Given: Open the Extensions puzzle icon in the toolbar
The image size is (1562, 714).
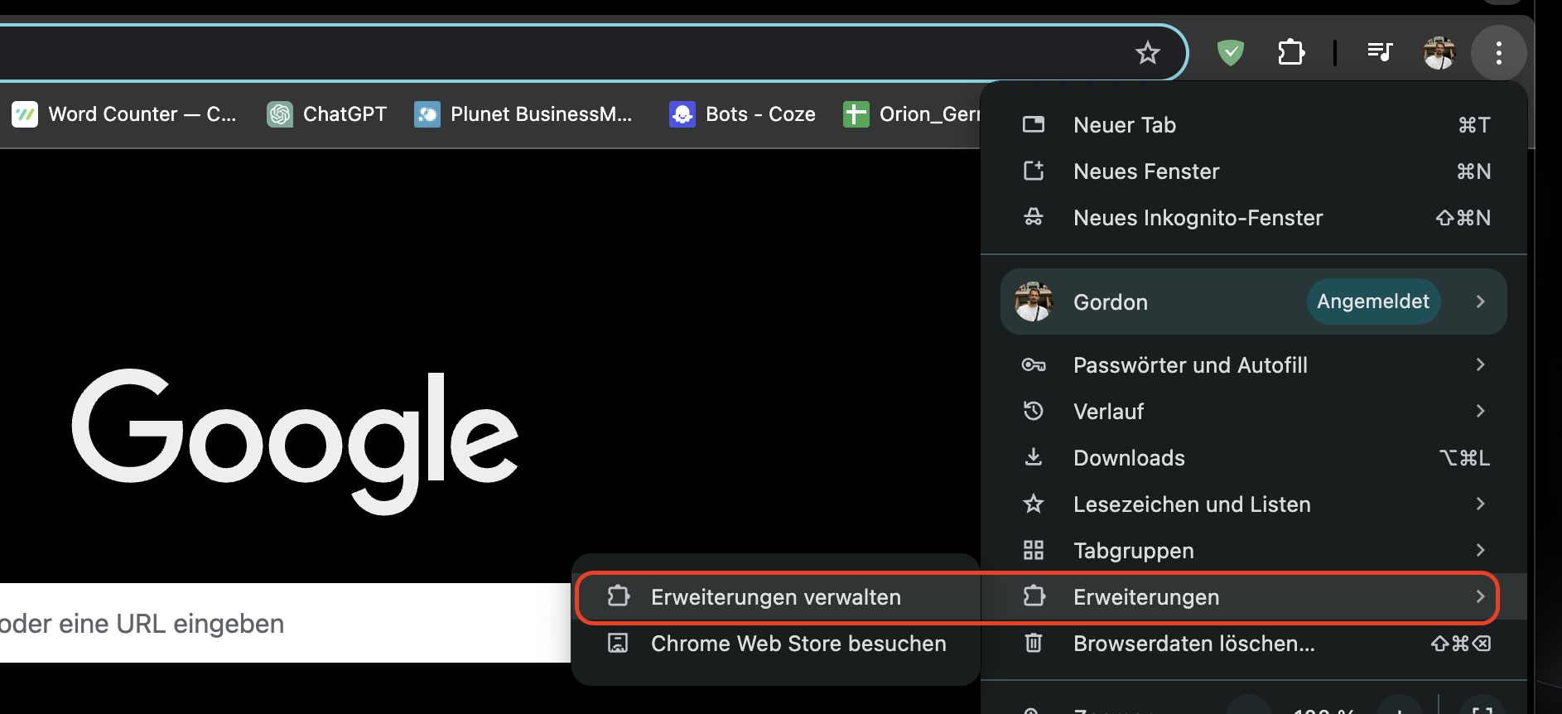Looking at the screenshot, I should pos(1291,53).
